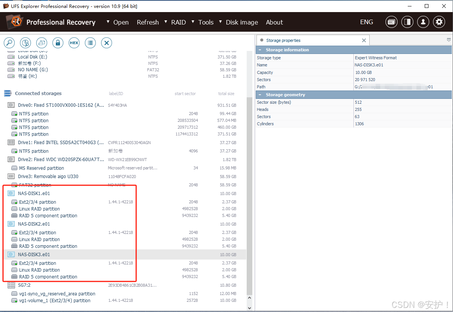The image size is (453, 312).
Task: Open the HEX viewer
Action: tap(74, 43)
